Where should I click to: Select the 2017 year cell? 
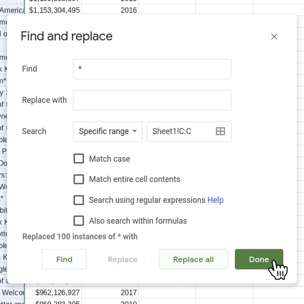[x=110, y=292]
